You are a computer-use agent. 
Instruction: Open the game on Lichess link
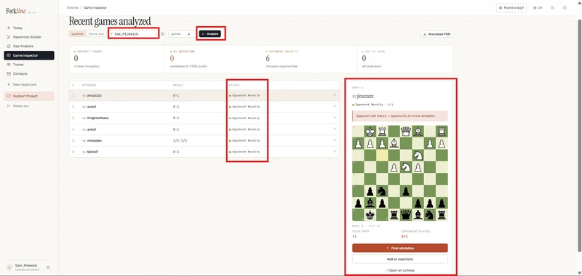click(x=399, y=270)
